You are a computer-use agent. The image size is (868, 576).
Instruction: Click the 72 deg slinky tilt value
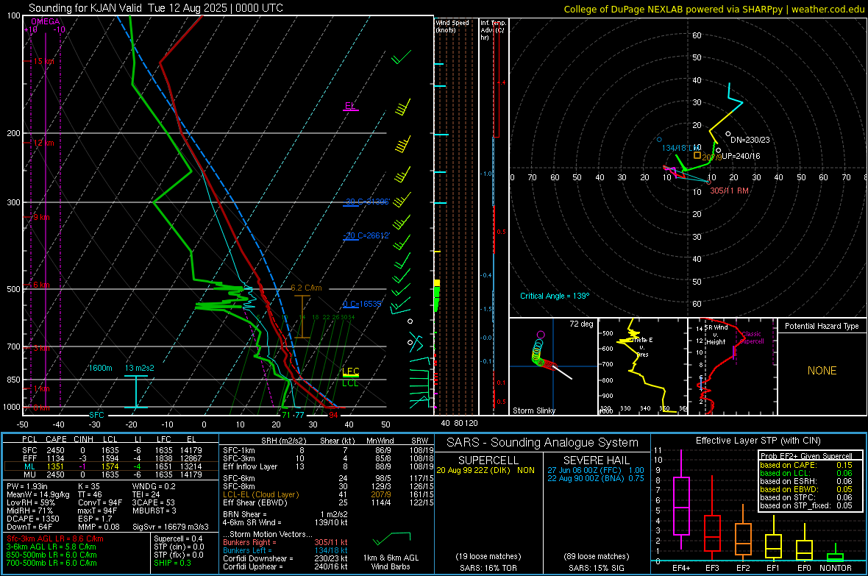[580, 324]
